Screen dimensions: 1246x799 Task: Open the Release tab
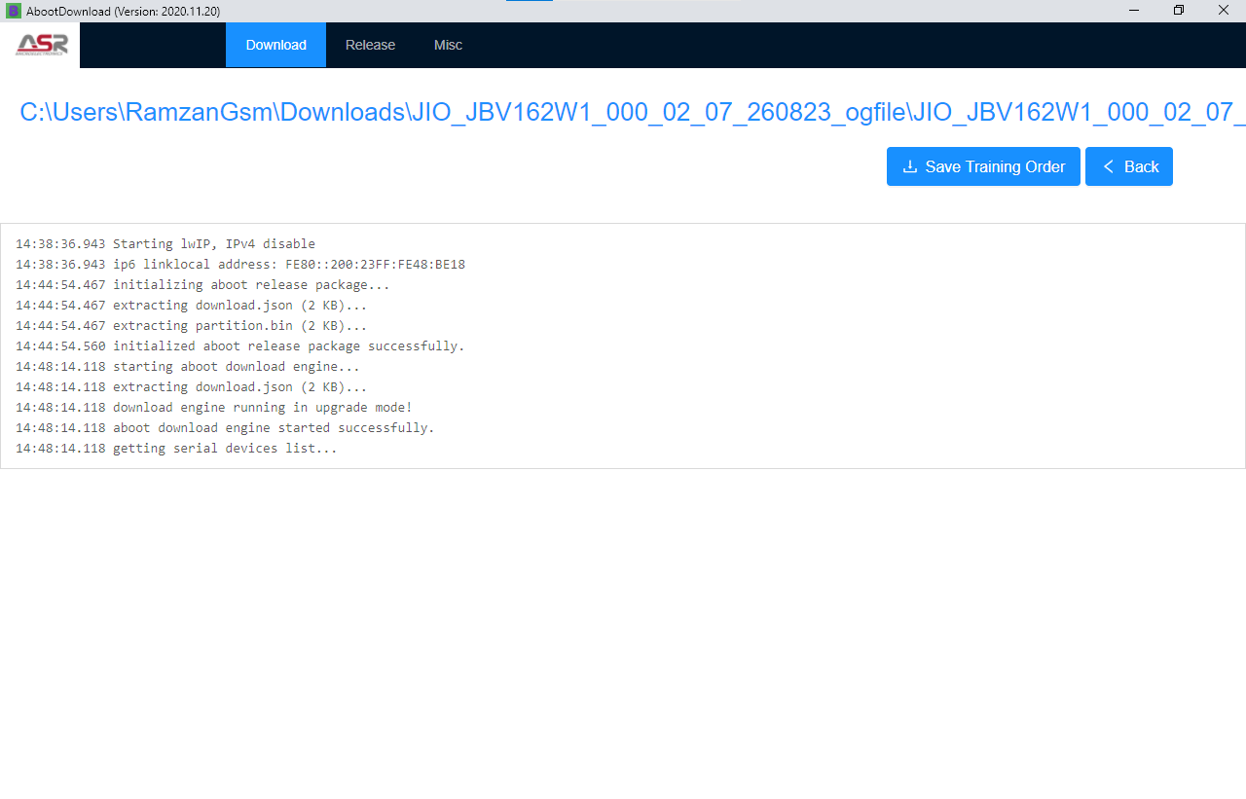(x=370, y=45)
